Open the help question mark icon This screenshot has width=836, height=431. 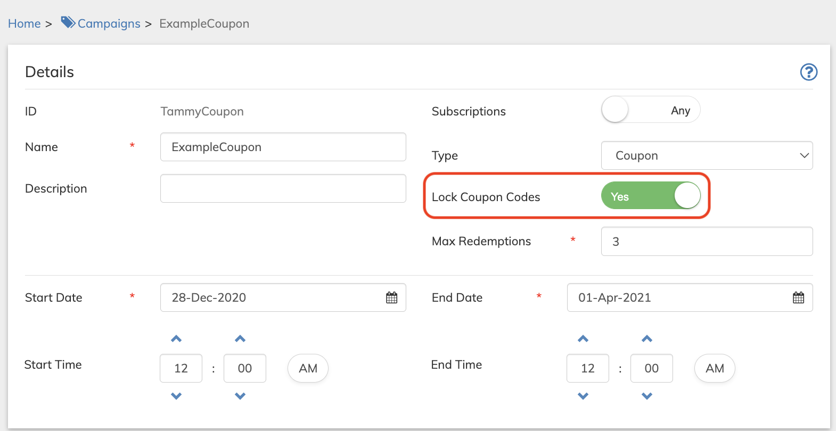(809, 72)
